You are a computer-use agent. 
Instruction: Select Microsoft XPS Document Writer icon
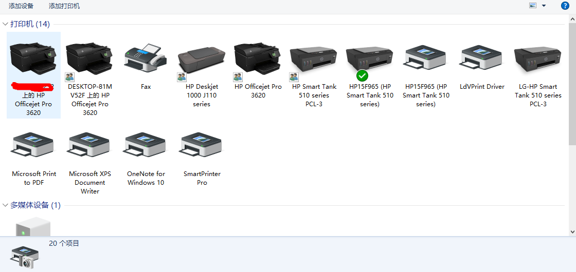[x=89, y=149]
